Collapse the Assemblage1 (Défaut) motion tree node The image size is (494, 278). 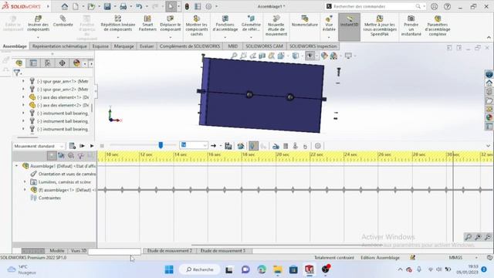(16, 165)
